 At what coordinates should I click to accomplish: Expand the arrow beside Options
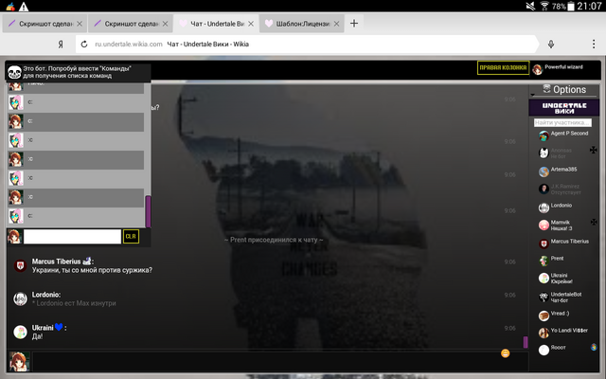[533, 95]
